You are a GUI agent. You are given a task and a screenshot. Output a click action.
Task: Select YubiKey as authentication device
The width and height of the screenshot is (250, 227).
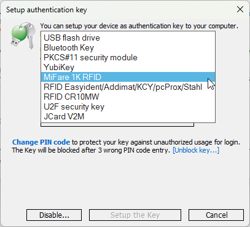[128, 67]
